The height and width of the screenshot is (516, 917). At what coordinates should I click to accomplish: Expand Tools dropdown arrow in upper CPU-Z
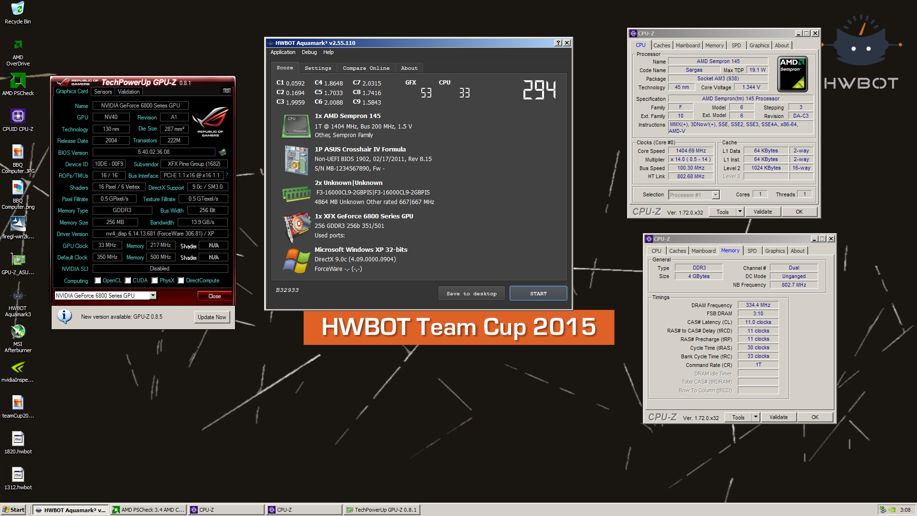coord(740,212)
